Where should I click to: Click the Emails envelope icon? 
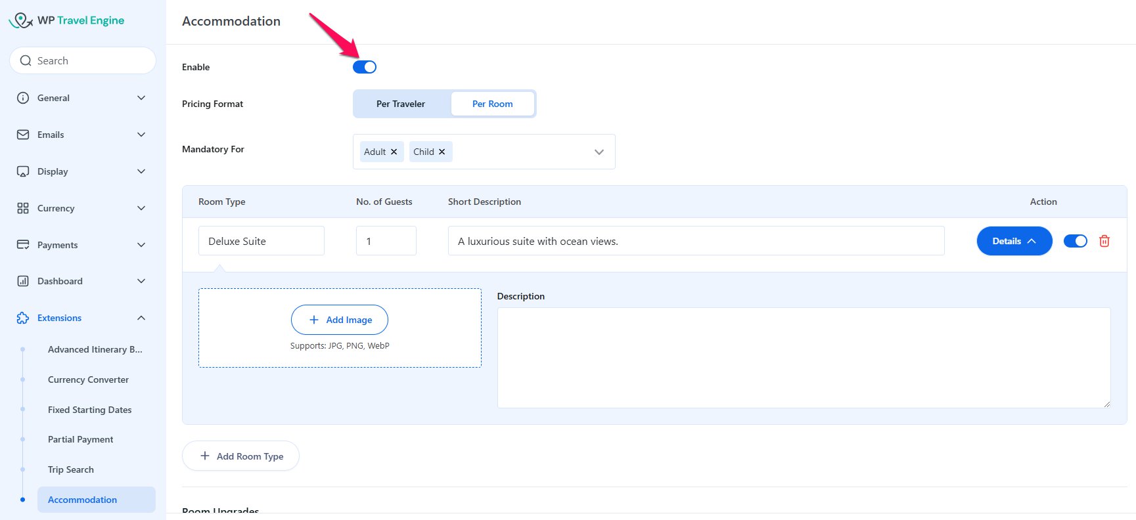pos(23,135)
